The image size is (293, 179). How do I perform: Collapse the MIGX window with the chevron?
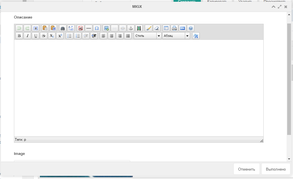tap(273, 7)
